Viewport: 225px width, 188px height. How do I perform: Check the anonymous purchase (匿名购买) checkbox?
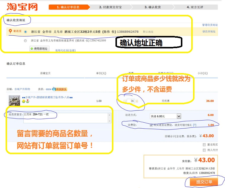click(204, 145)
